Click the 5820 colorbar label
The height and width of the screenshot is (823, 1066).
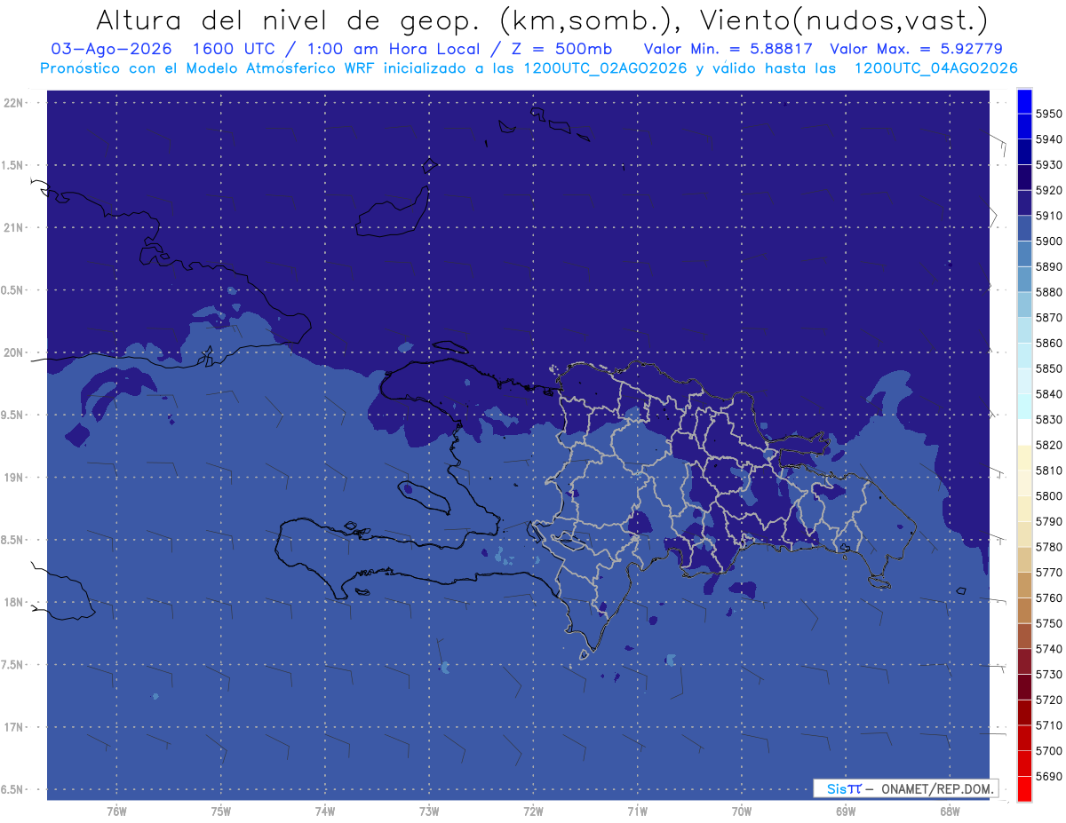click(x=1048, y=446)
